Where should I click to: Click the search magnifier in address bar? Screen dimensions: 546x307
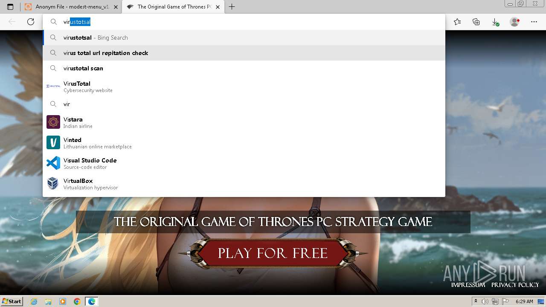click(54, 22)
